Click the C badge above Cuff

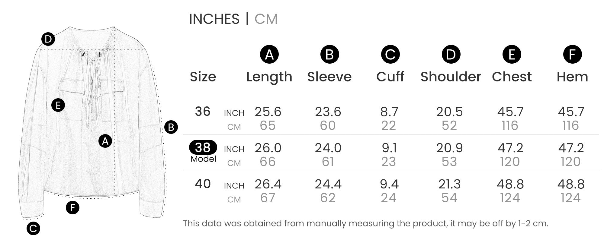click(x=390, y=55)
